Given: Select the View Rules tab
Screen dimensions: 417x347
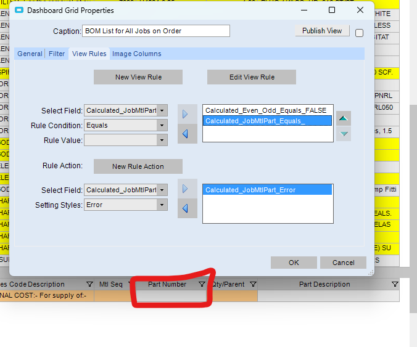Looking at the screenshot, I should coord(89,54).
